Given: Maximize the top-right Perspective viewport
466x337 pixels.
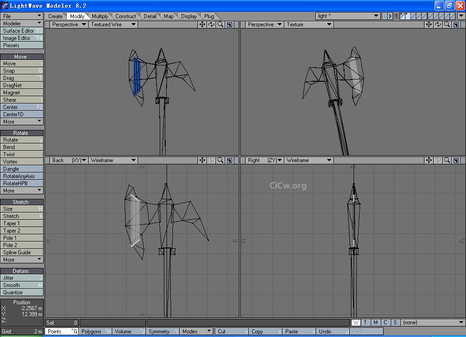Looking at the screenshot, I should tap(456, 25).
